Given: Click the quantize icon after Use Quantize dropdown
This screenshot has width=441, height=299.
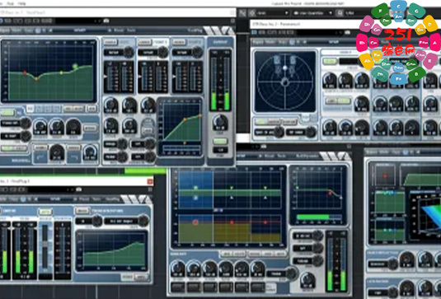Looking at the screenshot, I should [x=340, y=13].
